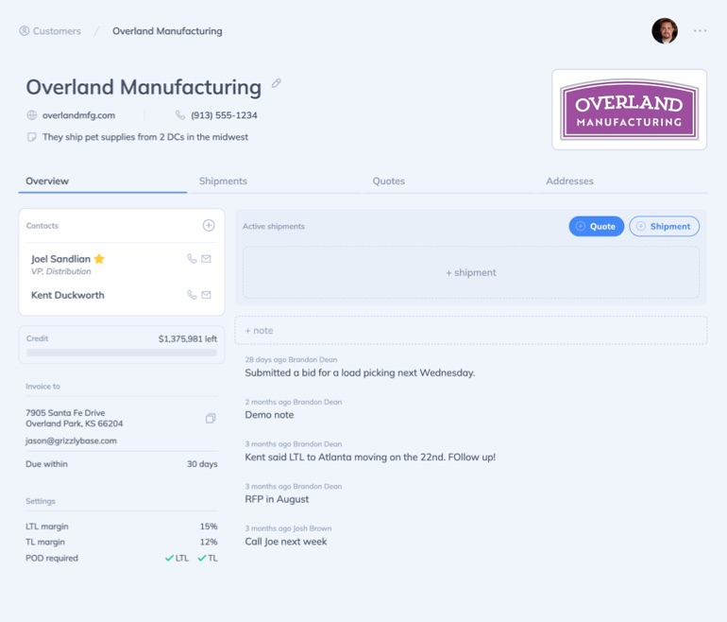Click the 'They ship pet supplies' description text
The image size is (727, 622).
tap(145, 137)
